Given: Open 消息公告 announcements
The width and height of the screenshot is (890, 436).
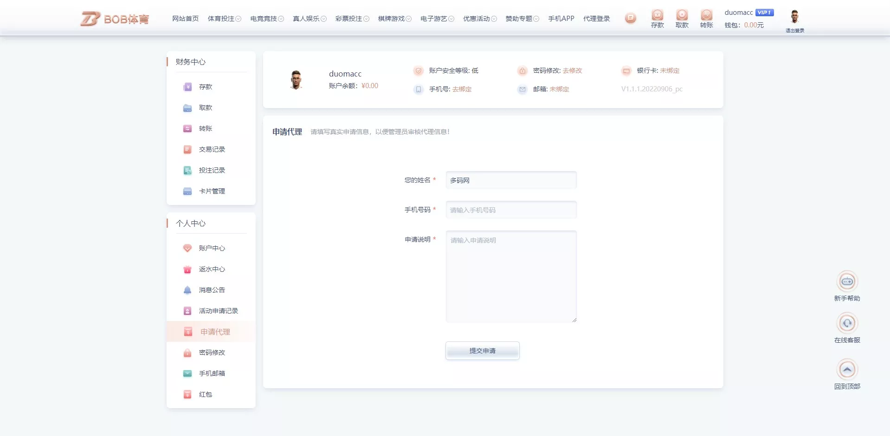Looking at the screenshot, I should click(x=212, y=290).
